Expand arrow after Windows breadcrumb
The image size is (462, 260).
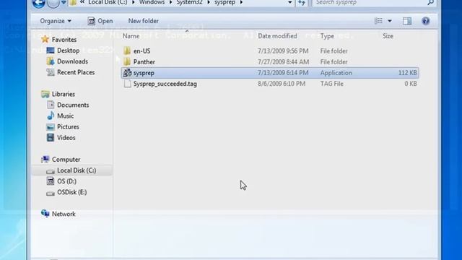[x=170, y=3]
